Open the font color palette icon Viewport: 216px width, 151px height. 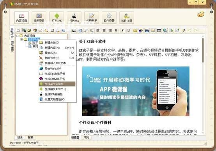(141, 30)
